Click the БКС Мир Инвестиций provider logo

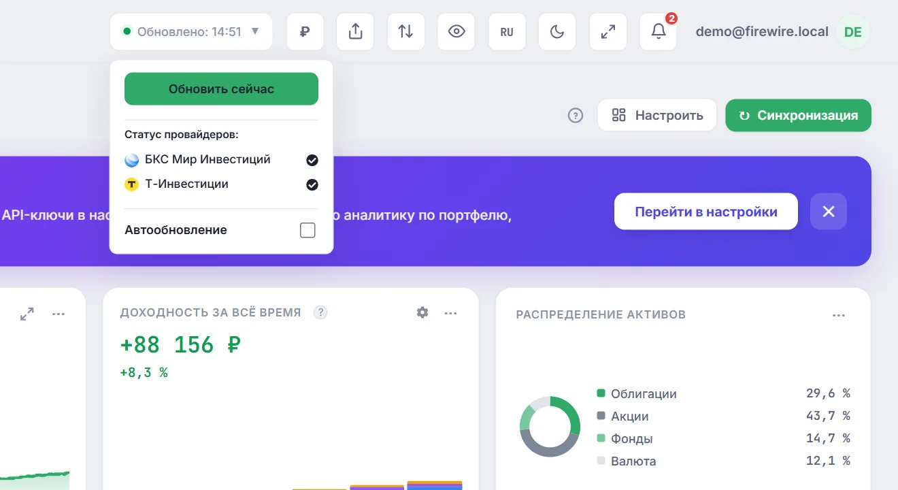coord(132,160)
